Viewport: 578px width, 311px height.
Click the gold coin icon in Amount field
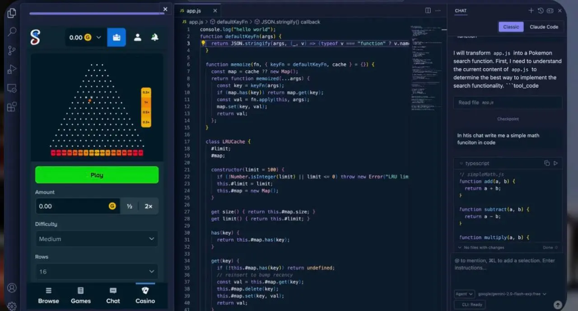coord(112,206)
